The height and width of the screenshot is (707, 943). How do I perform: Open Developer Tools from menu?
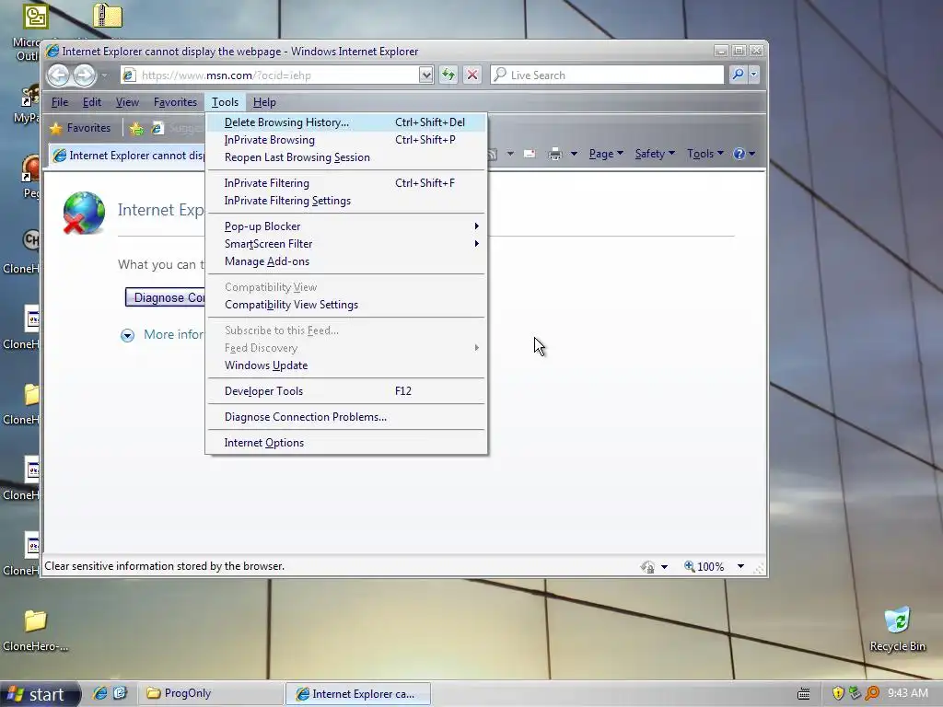346,391
